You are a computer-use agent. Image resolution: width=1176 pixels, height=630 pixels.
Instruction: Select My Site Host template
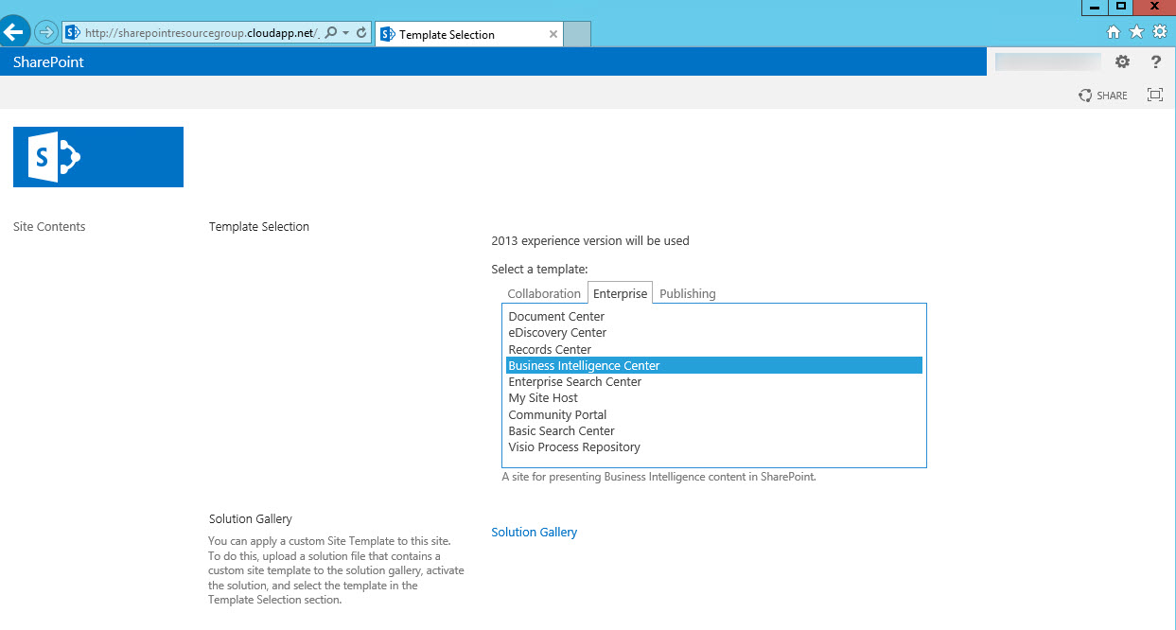pyautogui.click(x=714, y=398)
